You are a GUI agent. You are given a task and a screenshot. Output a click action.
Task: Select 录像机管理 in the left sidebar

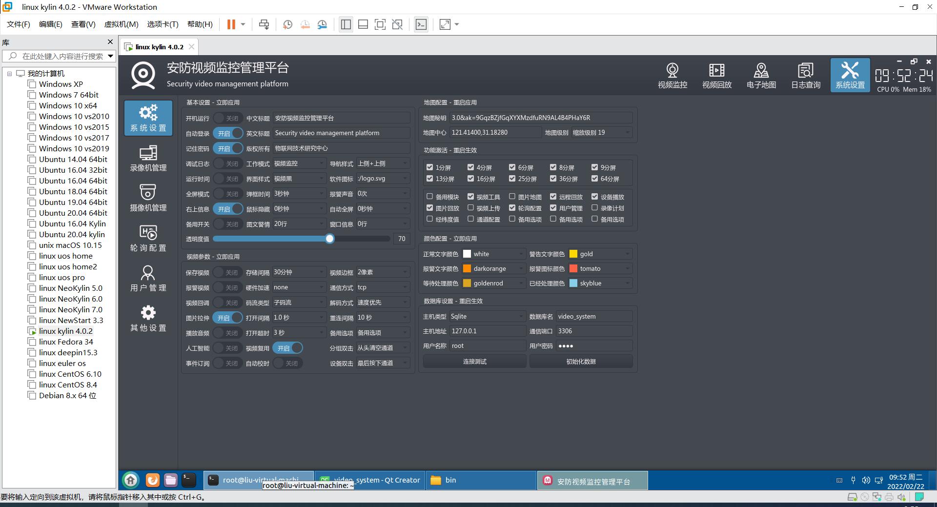(x=148, y=159)
